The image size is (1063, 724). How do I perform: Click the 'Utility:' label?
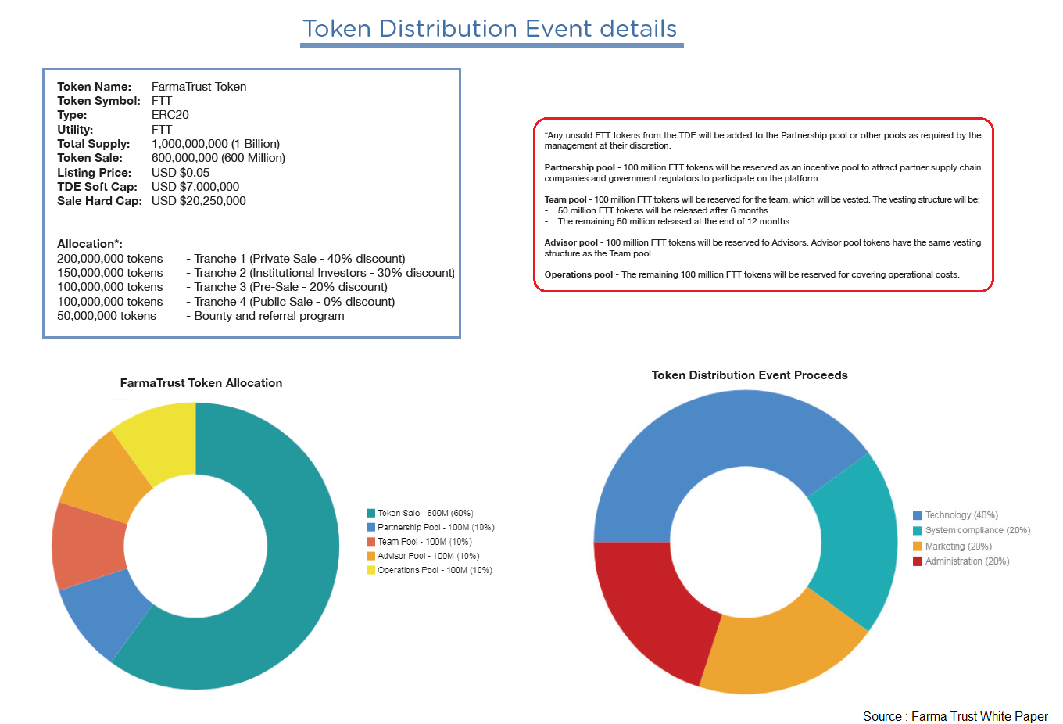point(75,130)
